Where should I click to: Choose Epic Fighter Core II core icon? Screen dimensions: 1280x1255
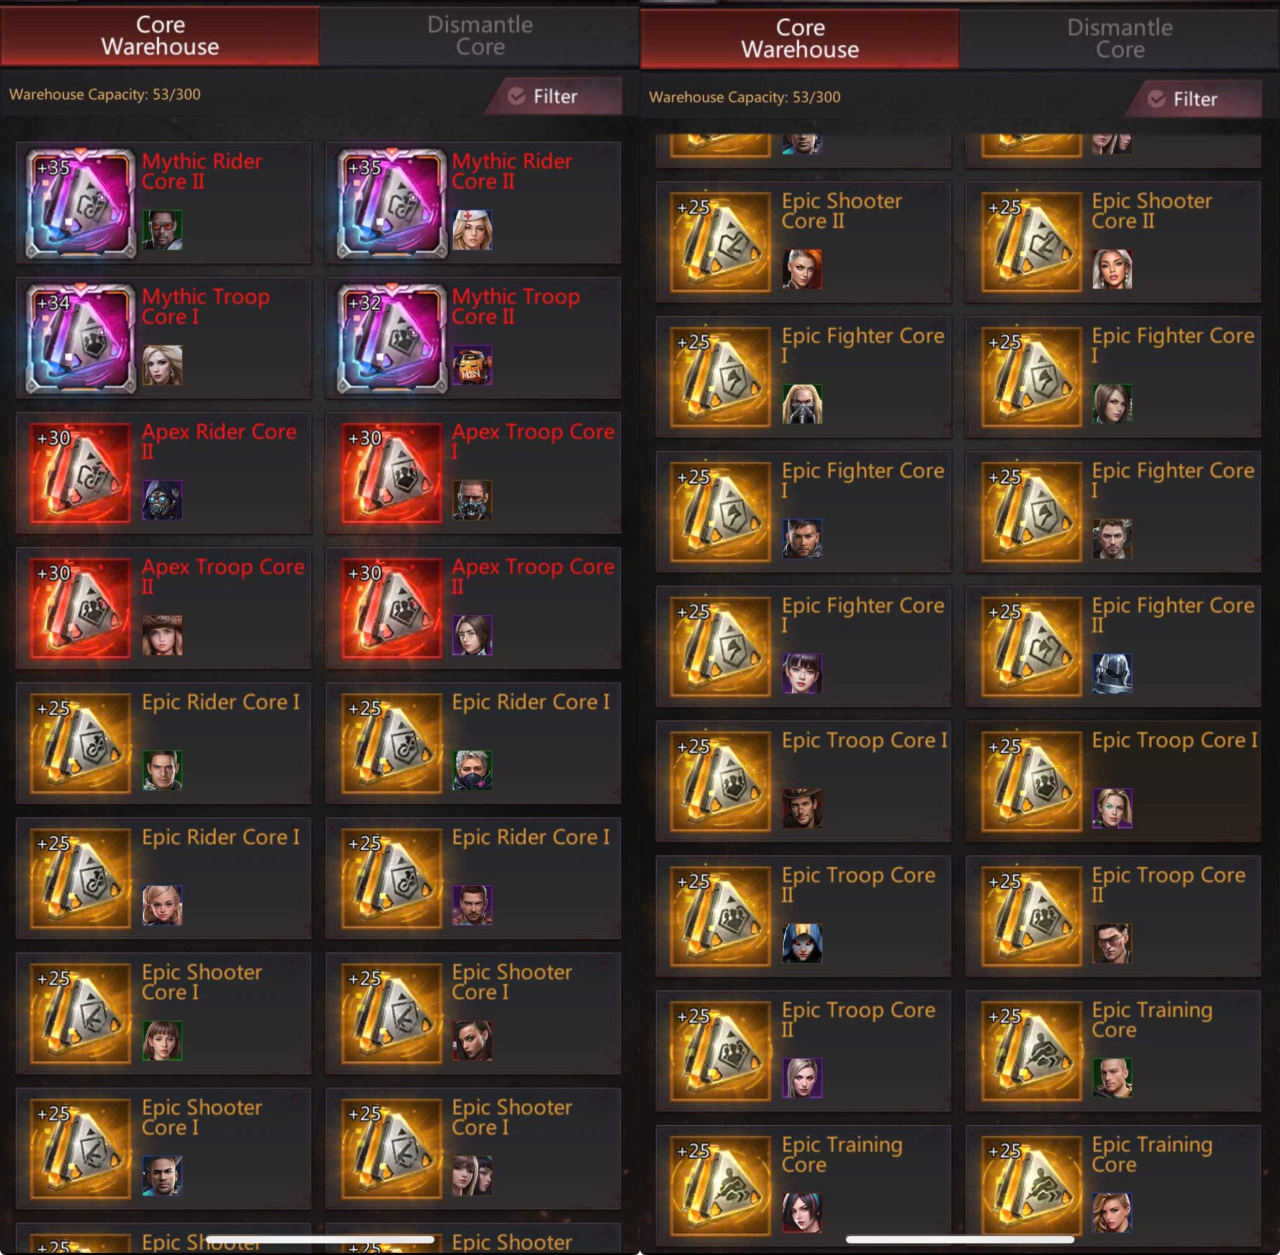coord(1031,646)
